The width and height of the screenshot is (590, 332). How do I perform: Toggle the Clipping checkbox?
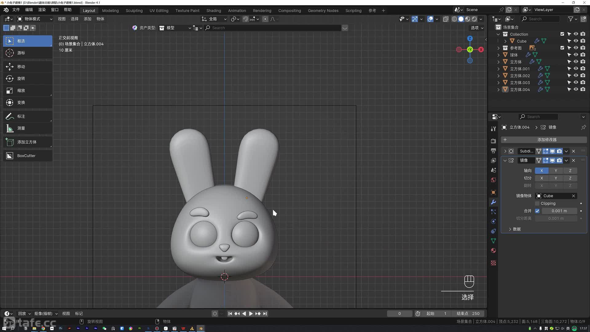click(537, 204)
